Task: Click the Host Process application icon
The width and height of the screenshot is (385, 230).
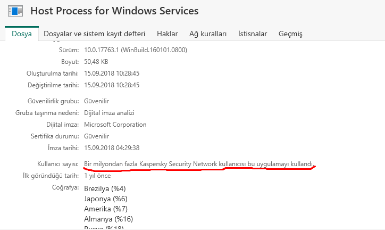Action: tap(15, 11)
